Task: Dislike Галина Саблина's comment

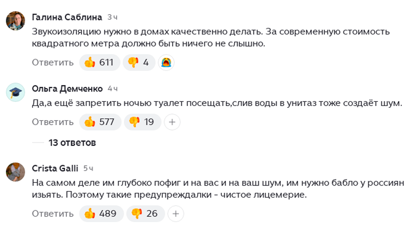Action: coord(138,62)
